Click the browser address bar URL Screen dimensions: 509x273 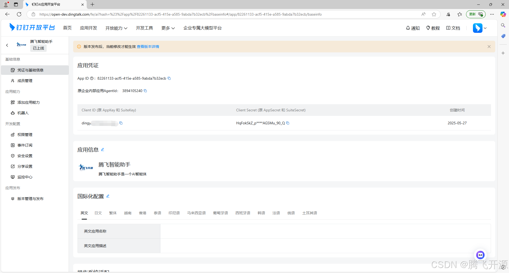(180, 14)
